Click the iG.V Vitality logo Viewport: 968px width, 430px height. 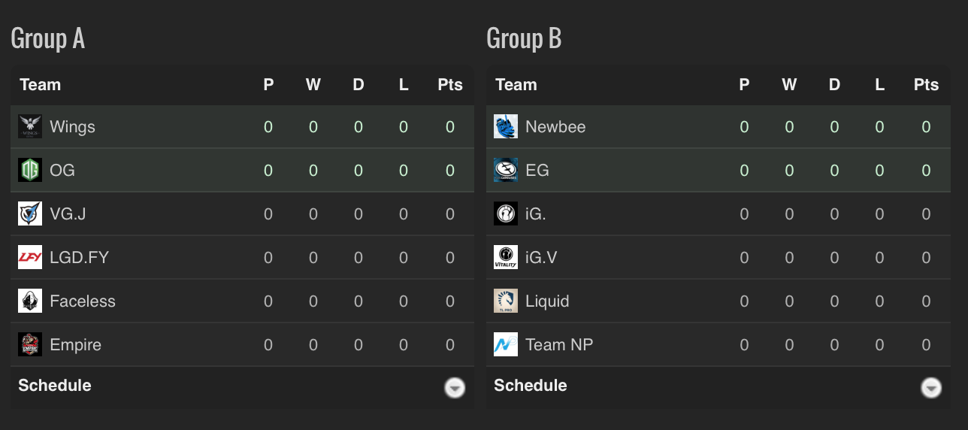(x=506, y=258)
